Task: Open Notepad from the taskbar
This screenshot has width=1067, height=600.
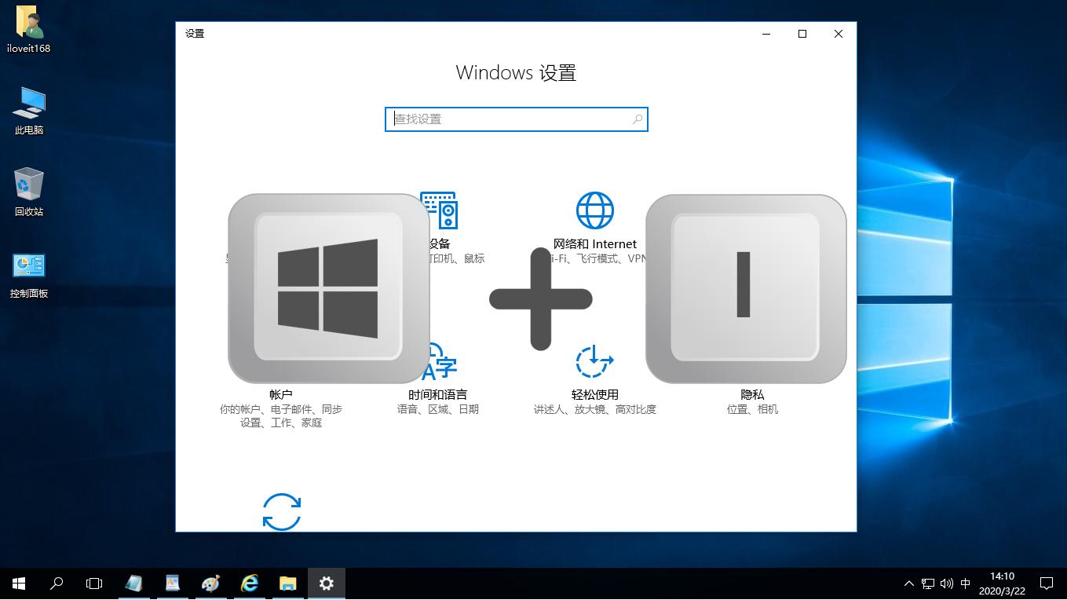Action: (x=133, y=584)
